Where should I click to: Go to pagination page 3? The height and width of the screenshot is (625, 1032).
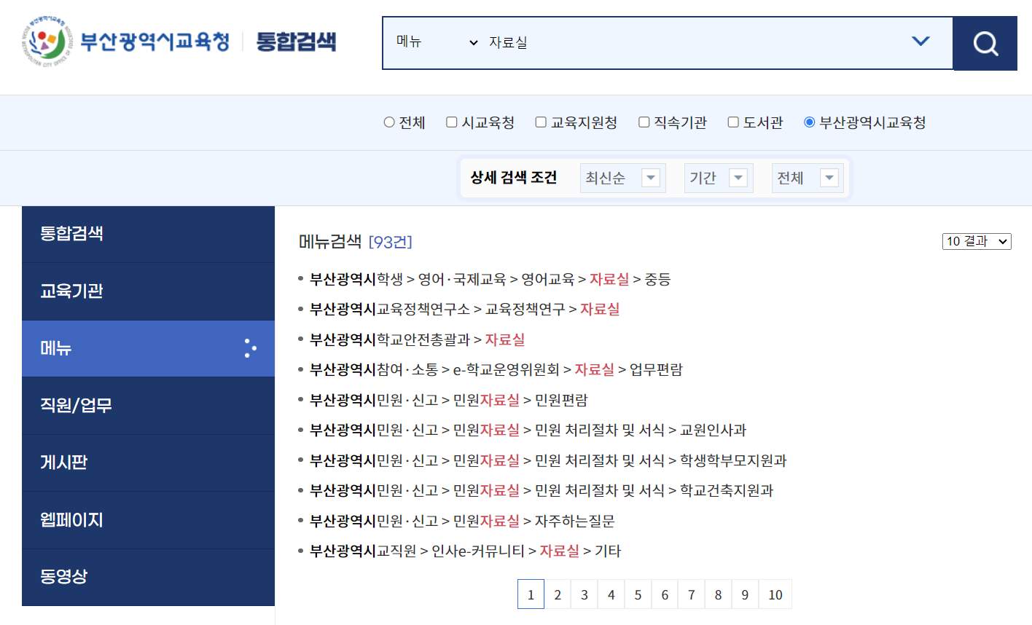(x=585, y=594)
